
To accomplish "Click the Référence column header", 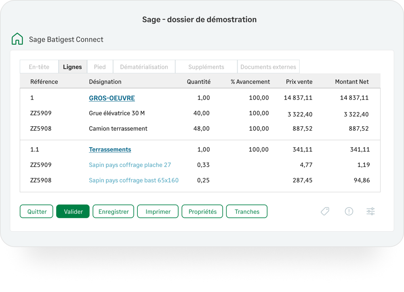I will point(44,82).
